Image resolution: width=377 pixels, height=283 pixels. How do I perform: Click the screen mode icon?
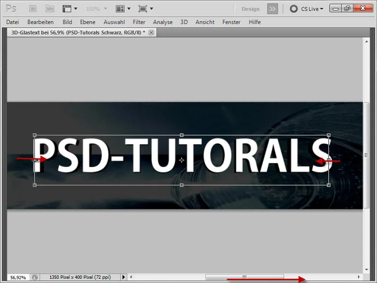tap(143, 9)
